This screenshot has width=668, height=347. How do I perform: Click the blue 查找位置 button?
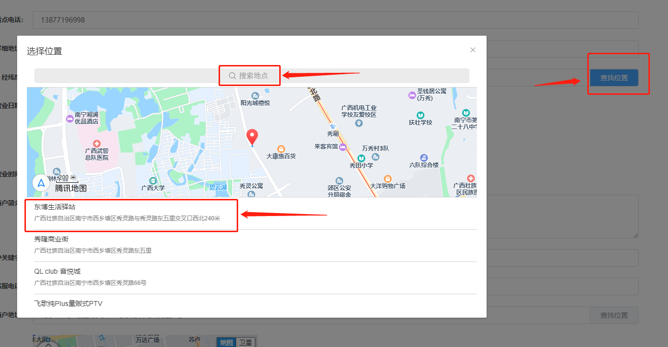click(614, 78)
